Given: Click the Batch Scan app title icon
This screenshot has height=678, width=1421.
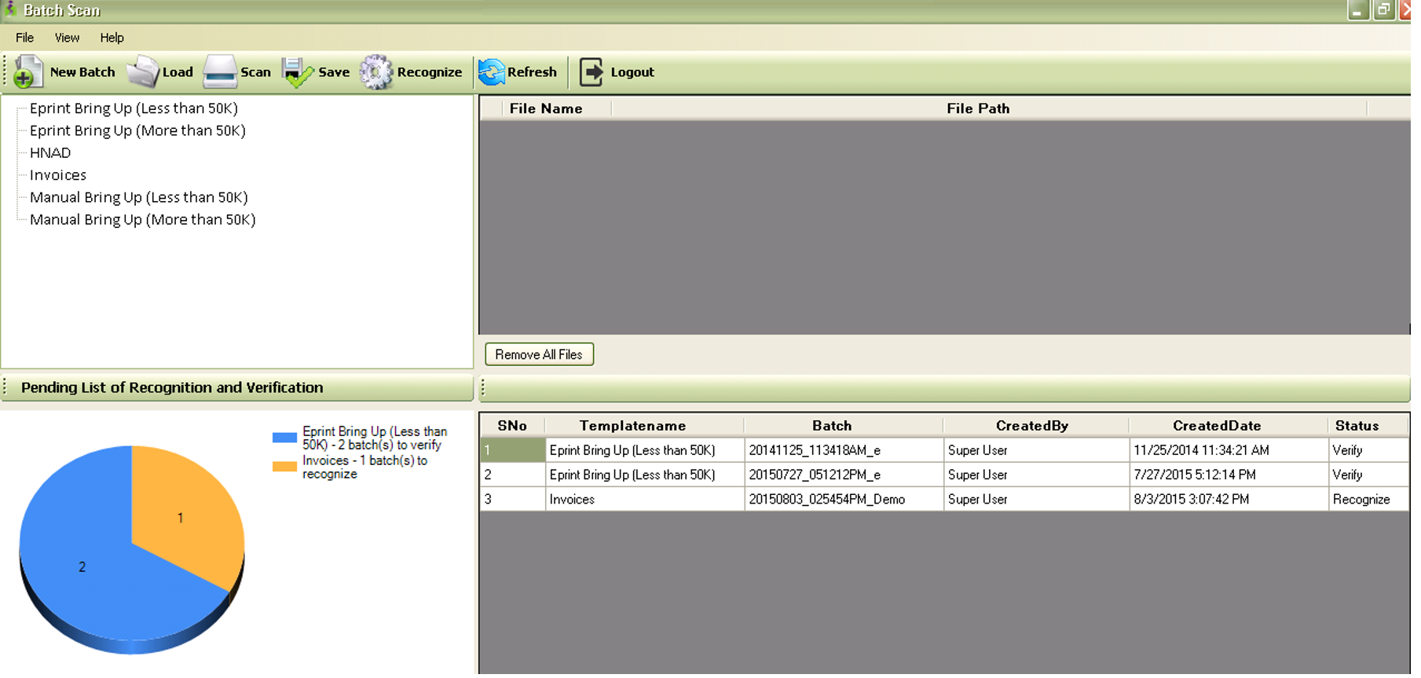Looking at the screenshot, I should point(10,9).
